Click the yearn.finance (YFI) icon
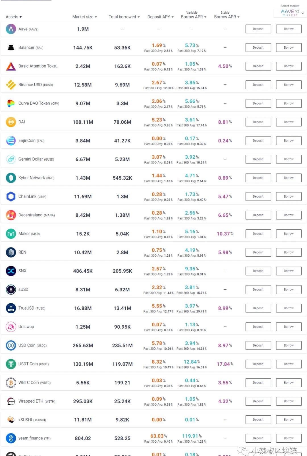Screen dimensions: 307x456 [x=11, y=438]
